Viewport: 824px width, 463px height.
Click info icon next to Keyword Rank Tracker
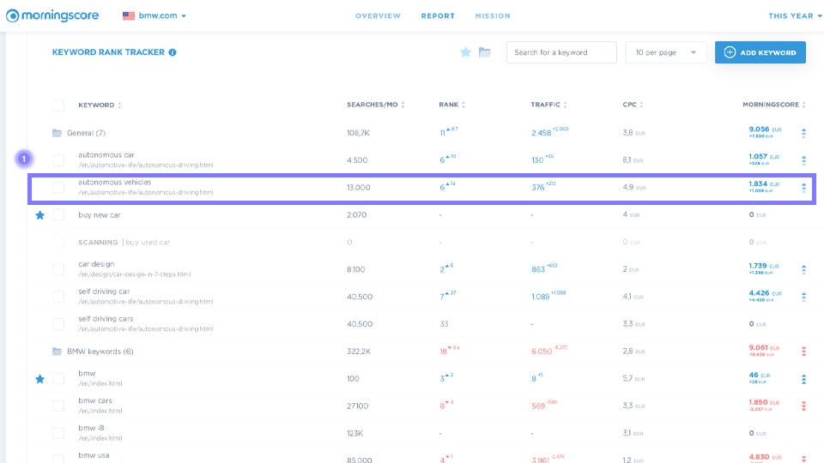(x=173, y=52)
